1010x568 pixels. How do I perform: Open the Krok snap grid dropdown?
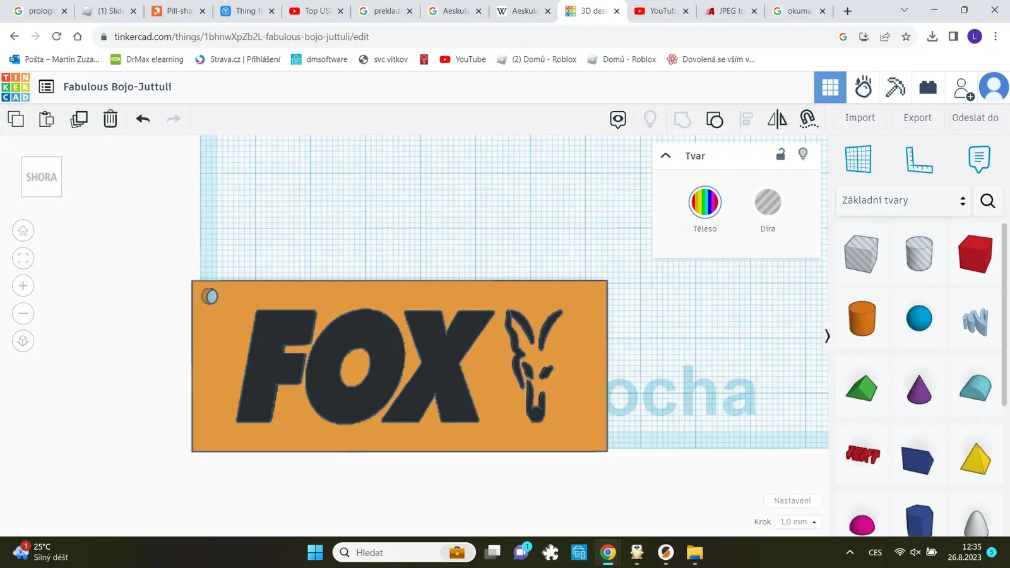click(x=798, y=522)
